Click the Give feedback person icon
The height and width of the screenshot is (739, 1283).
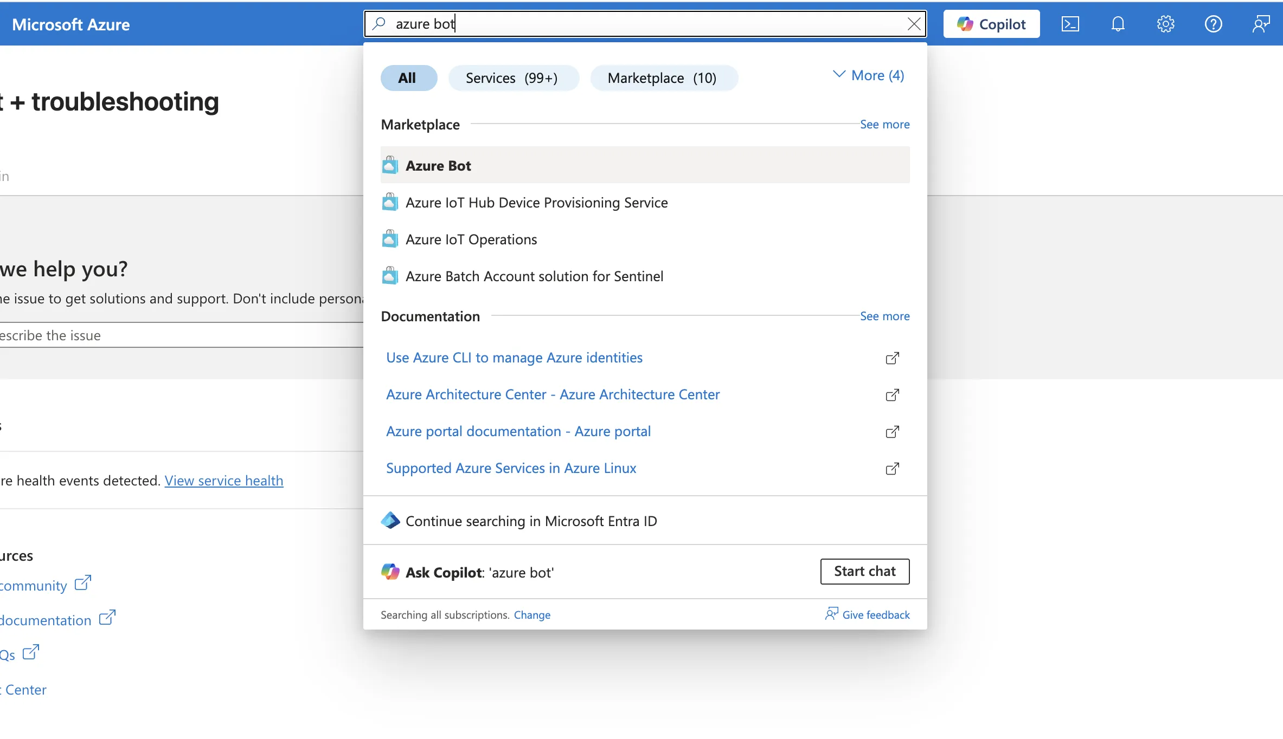click(x=831, y=613)
